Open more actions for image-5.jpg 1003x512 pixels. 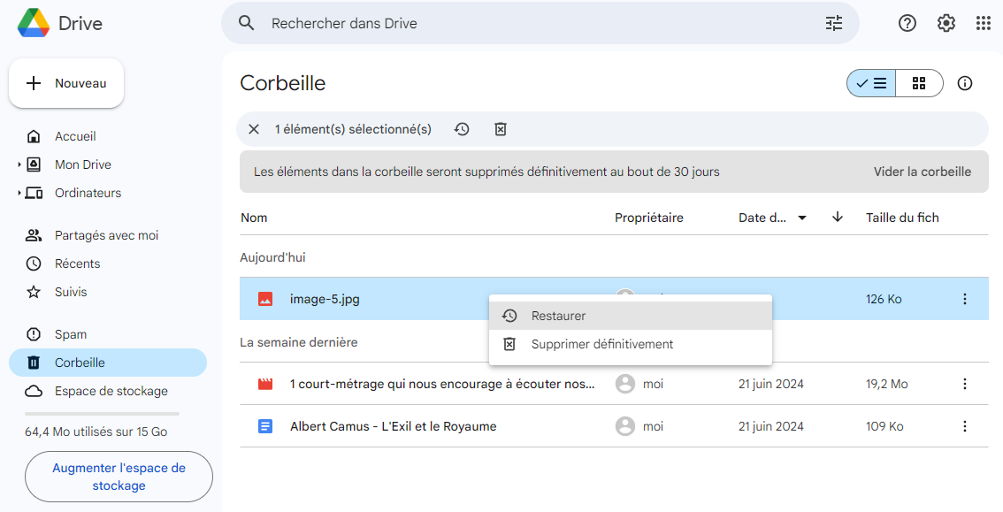(x=965, y=299)
